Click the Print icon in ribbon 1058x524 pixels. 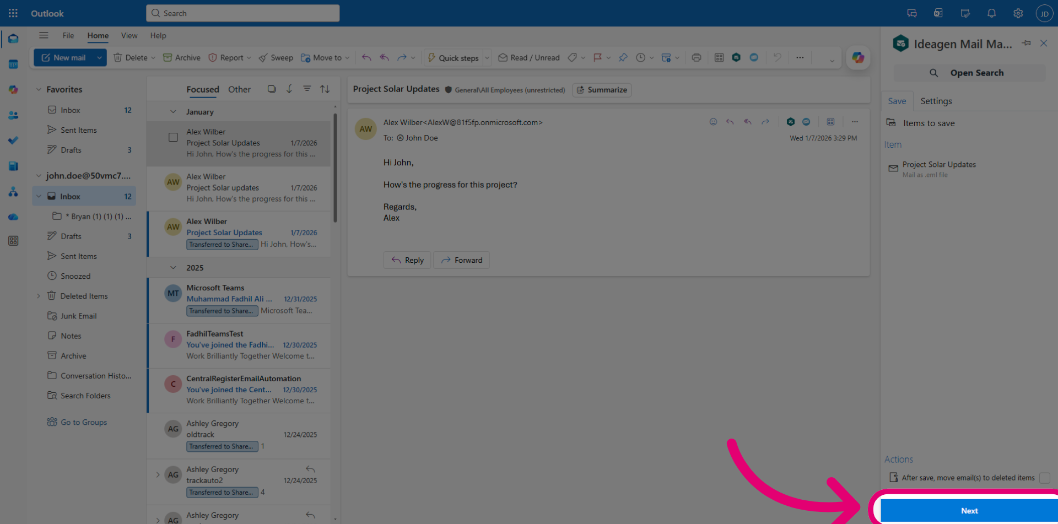click(x=697, y=57)
